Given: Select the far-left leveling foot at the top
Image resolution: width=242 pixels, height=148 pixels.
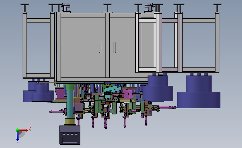Looking at the screenshot, I should click(x=25, y=8).
